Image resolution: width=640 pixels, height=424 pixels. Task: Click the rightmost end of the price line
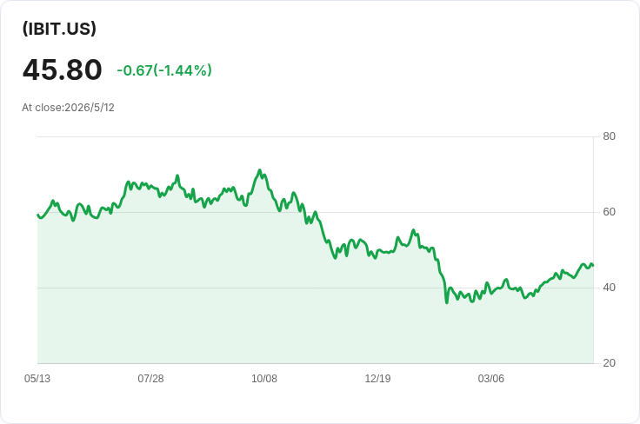tap(593, 265)
